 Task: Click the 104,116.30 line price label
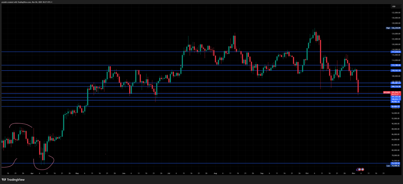(x=396, y=86)
